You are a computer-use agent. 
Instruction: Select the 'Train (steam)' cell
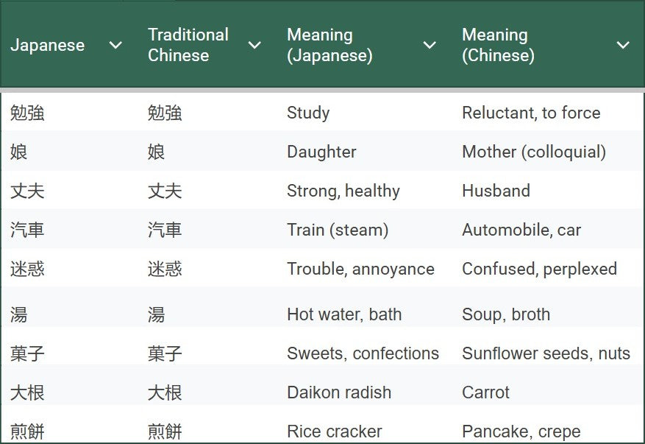click(338, 230)
